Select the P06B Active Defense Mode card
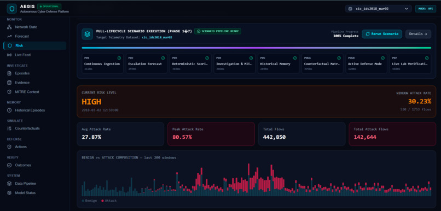The height and width of the screenshot is (211, 441). [366, 63]
